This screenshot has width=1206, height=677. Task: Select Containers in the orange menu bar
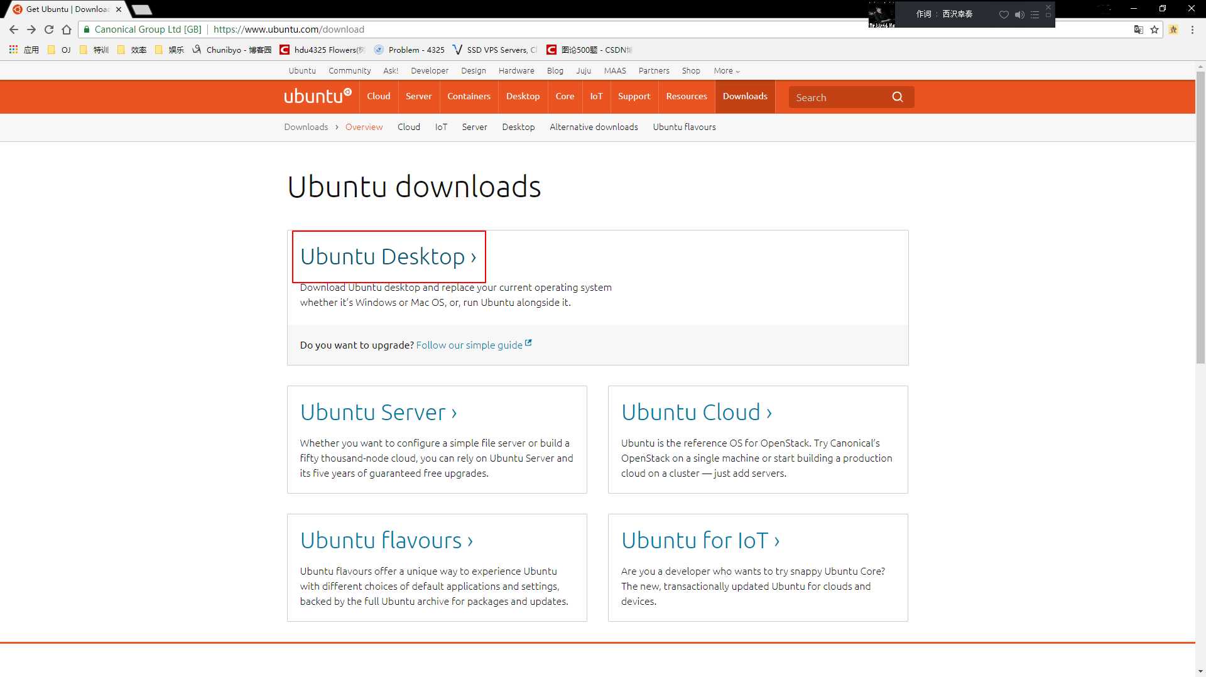(469, 96)
